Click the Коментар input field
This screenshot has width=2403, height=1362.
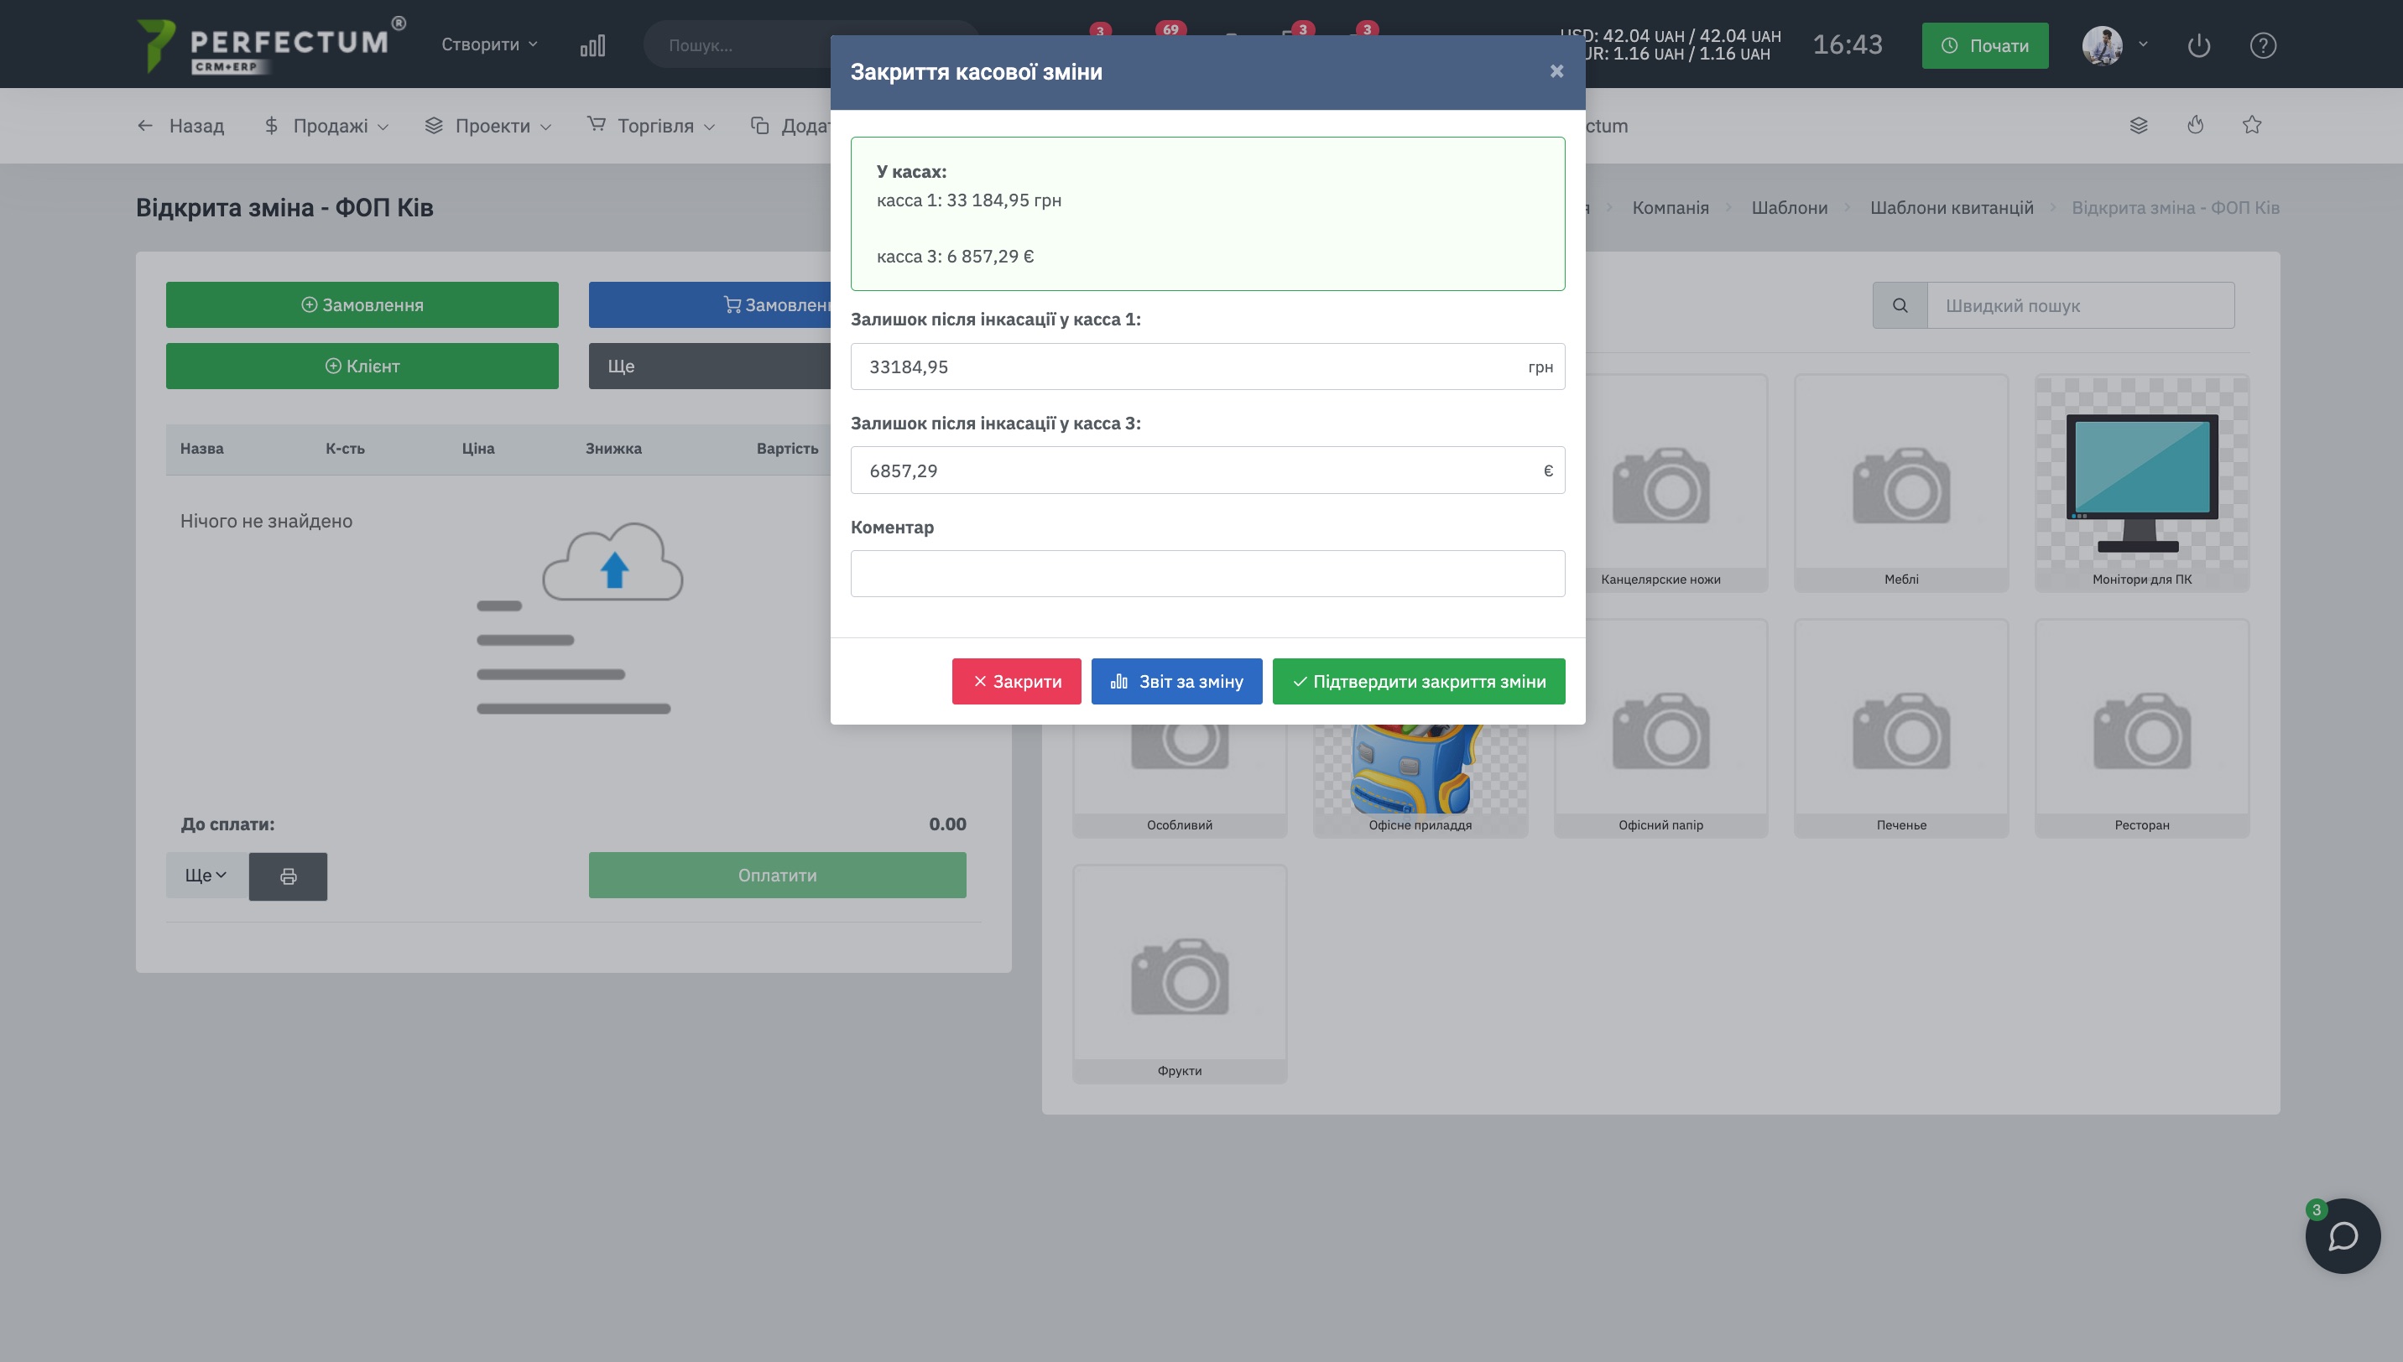pos(1207,574)
